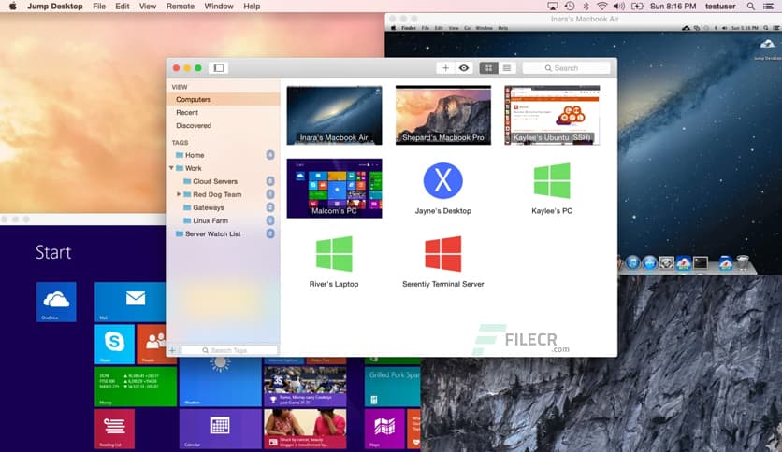Open OneDrive tile on Windows Start screen
Viewport: 782px width, 452px height.
click(56, 302)
